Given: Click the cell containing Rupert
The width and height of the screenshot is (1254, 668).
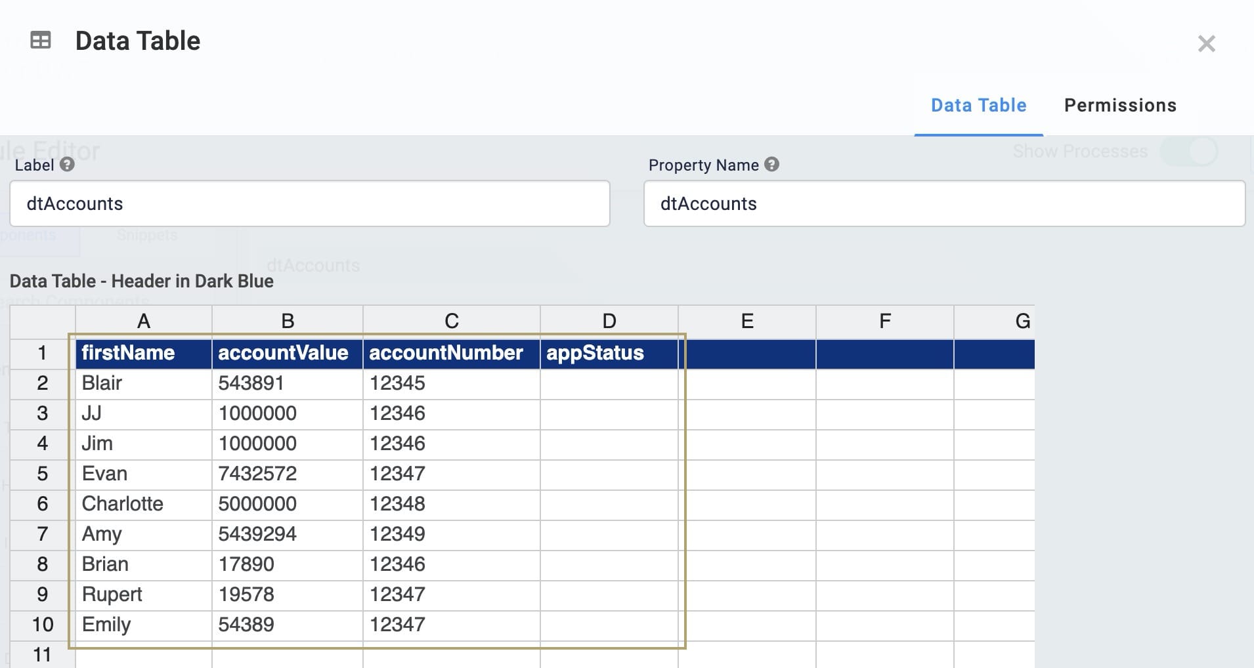Looking at the screenshot, I should 144,595.
